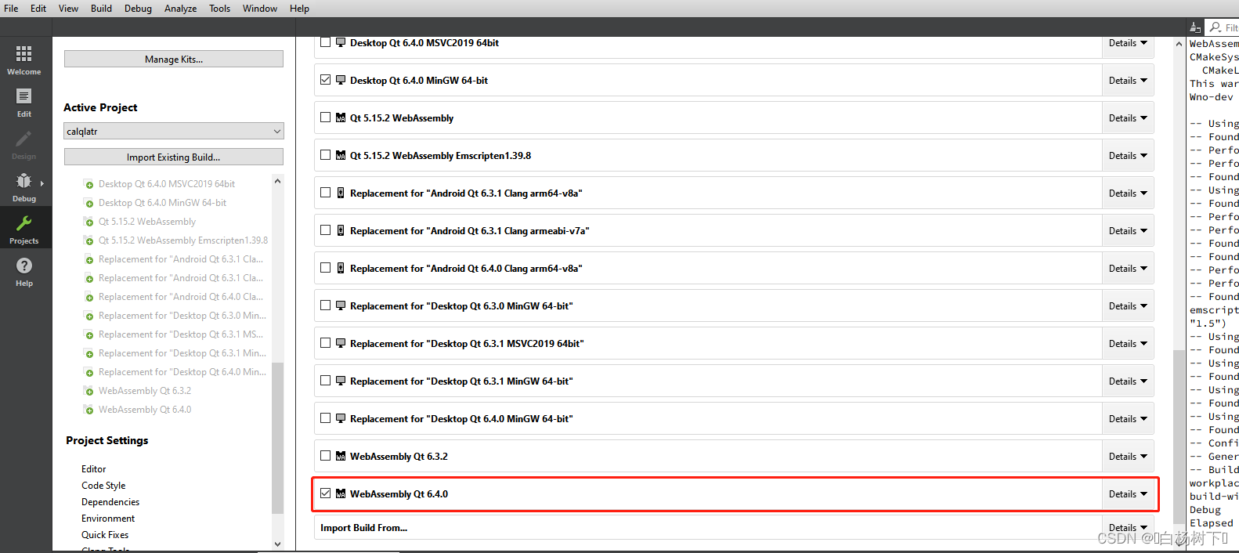Click the WebAssembly icon of Qt 5.15.2 WebAssembly kit
This screenshot has height=553, width=1239.
(x=341, y=117)
